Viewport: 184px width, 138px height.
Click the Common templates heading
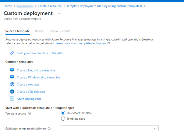coord(19,62)
